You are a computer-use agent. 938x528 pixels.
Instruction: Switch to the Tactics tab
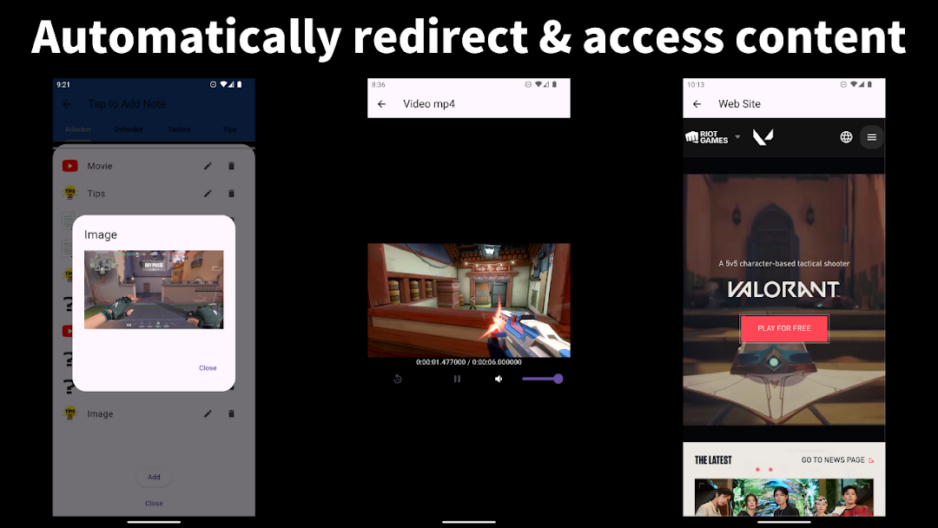[x=179, y=129]
